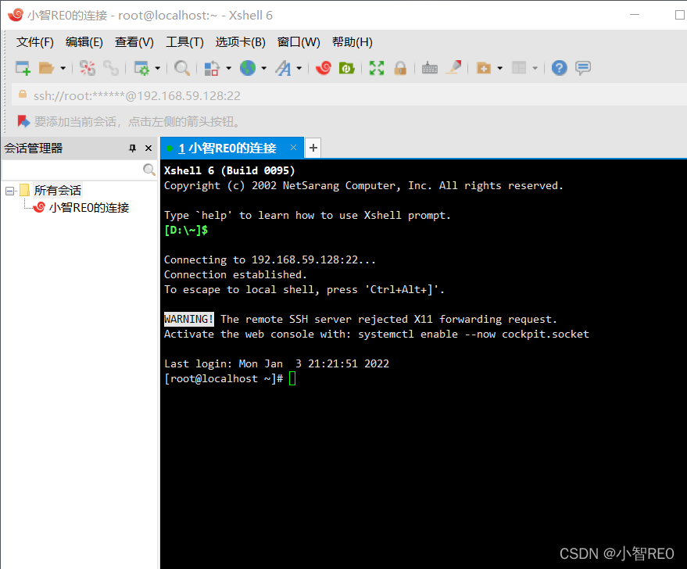Expand the new folder dropdown arrow

[x=500, y=68]
